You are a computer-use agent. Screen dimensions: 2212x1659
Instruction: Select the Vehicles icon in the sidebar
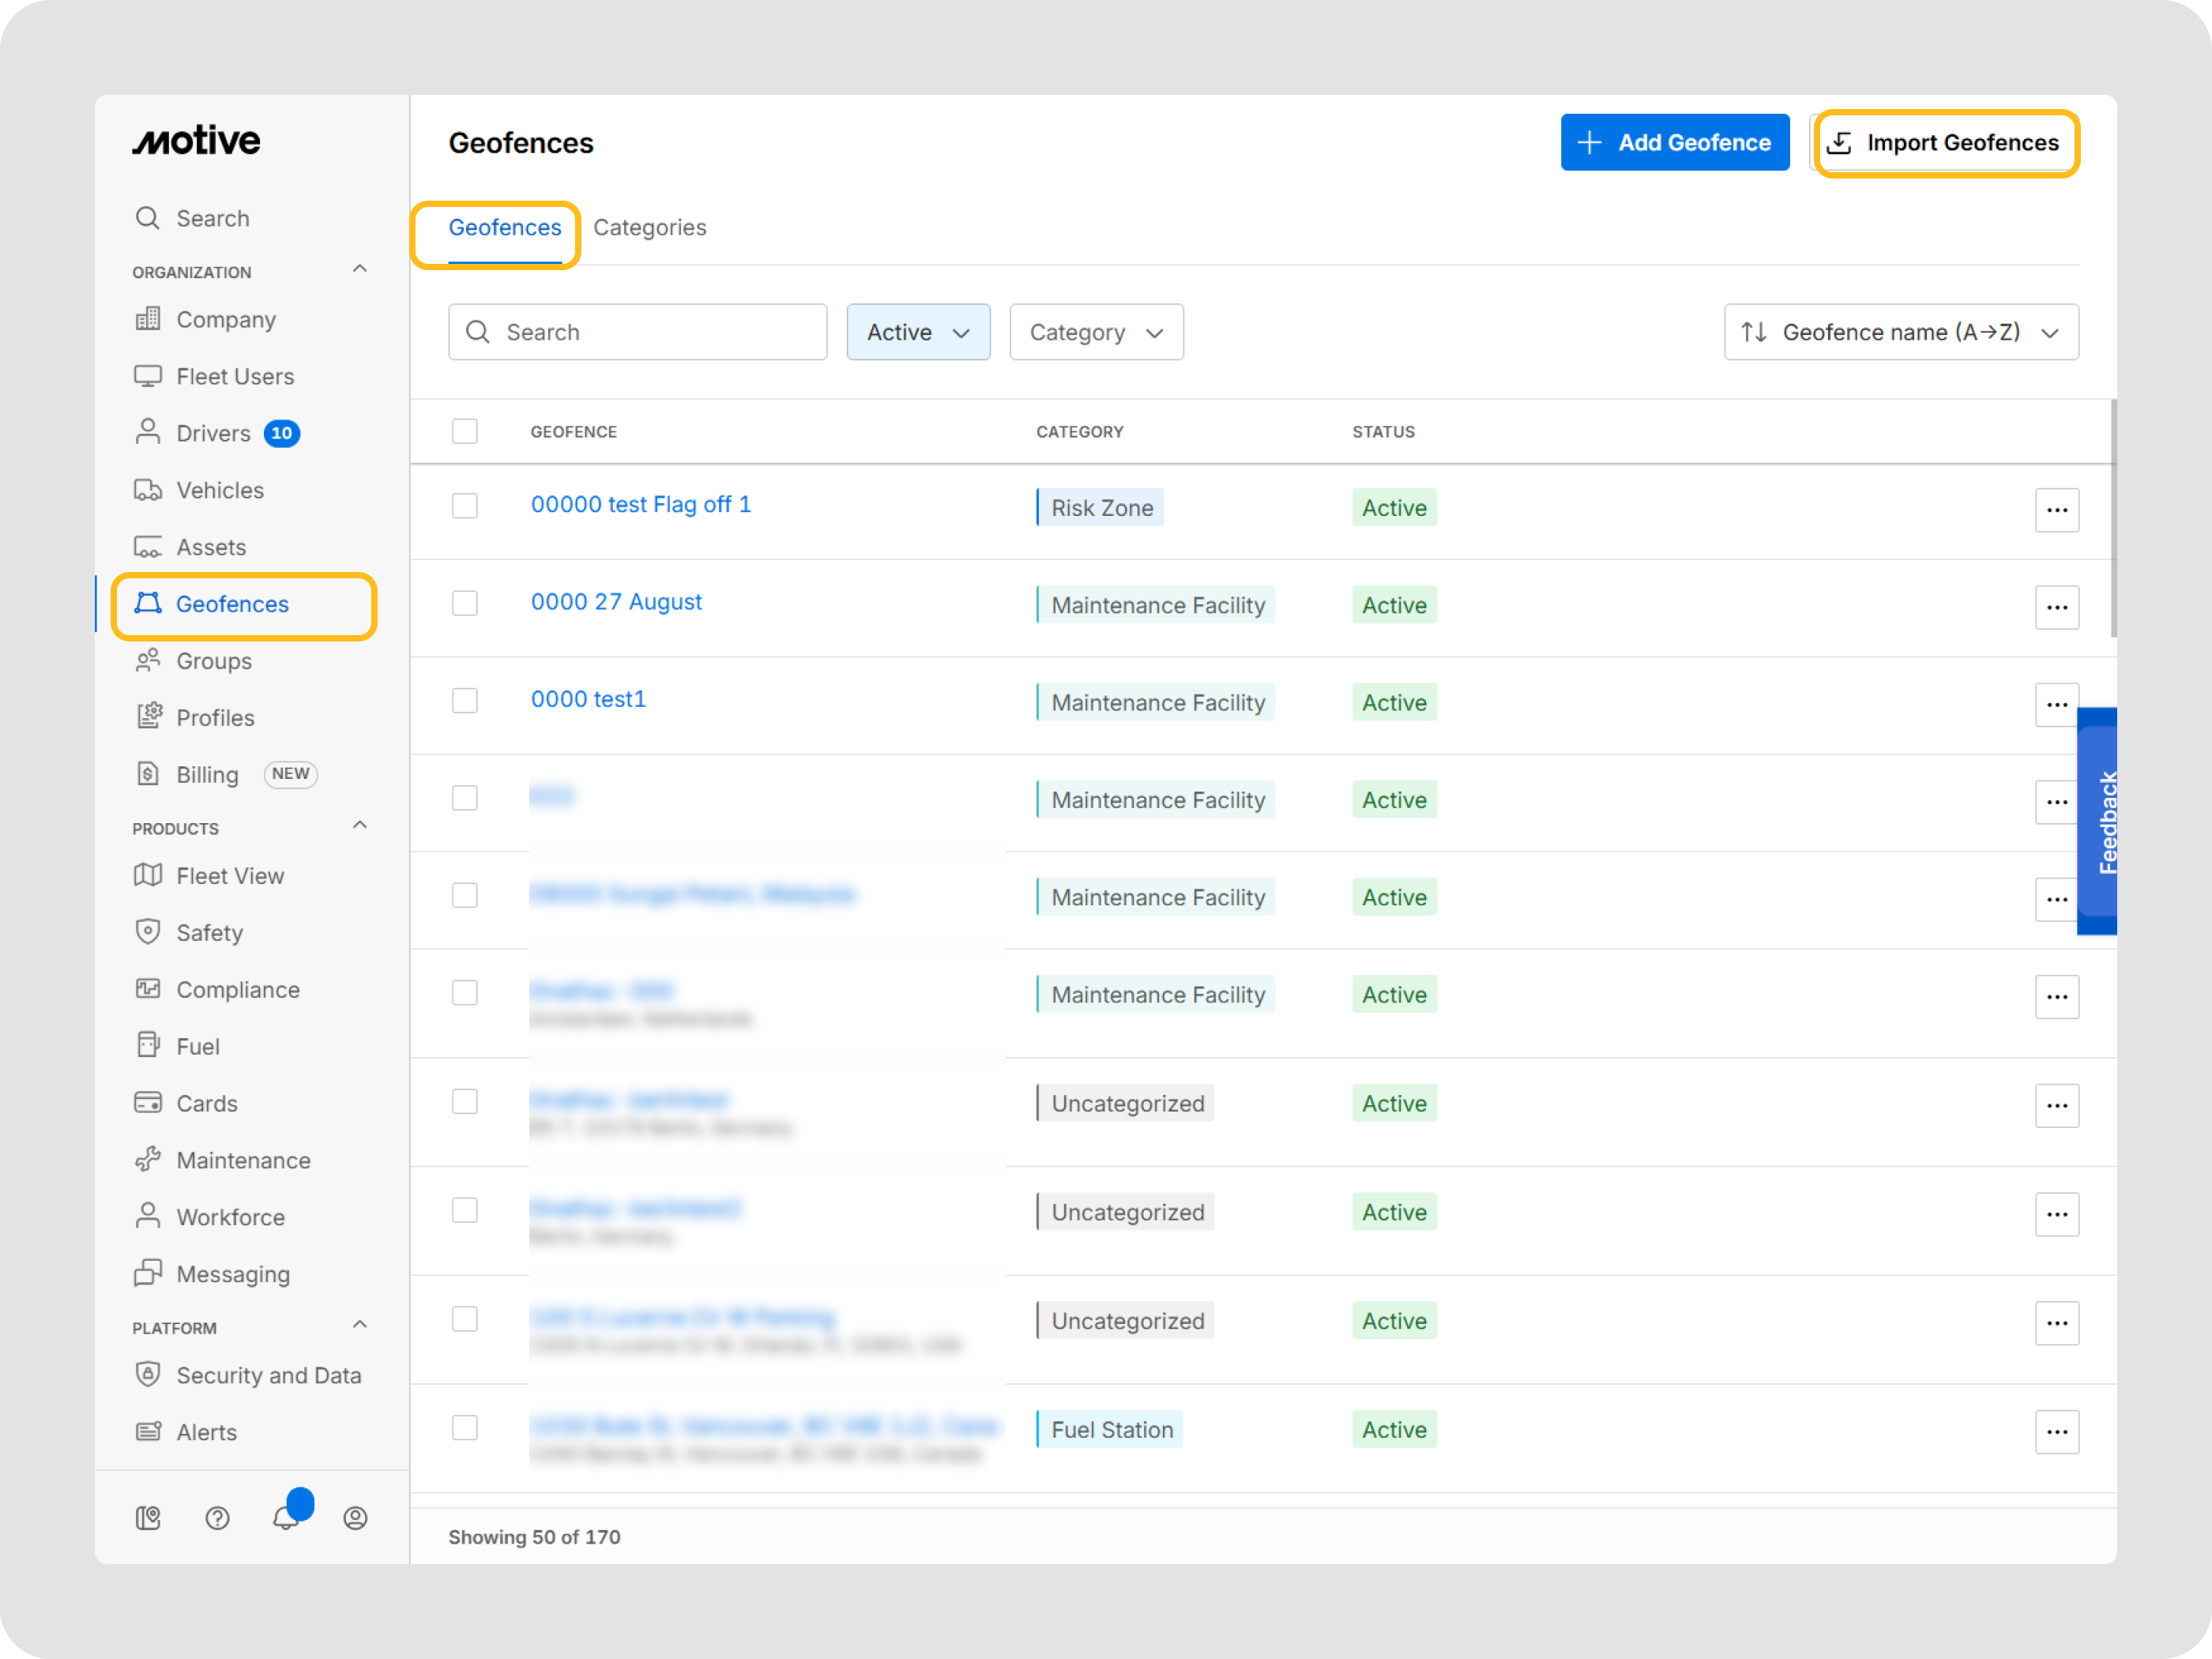click(148, 490)
